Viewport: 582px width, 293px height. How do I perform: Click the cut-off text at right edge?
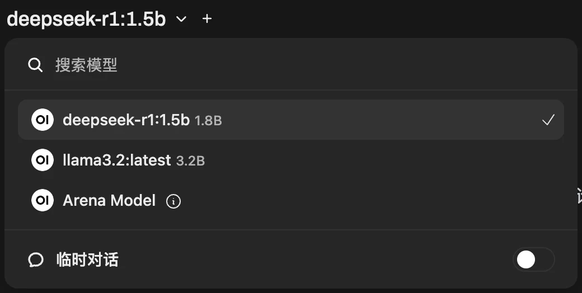pyautogui.click(x=579, y=196)
